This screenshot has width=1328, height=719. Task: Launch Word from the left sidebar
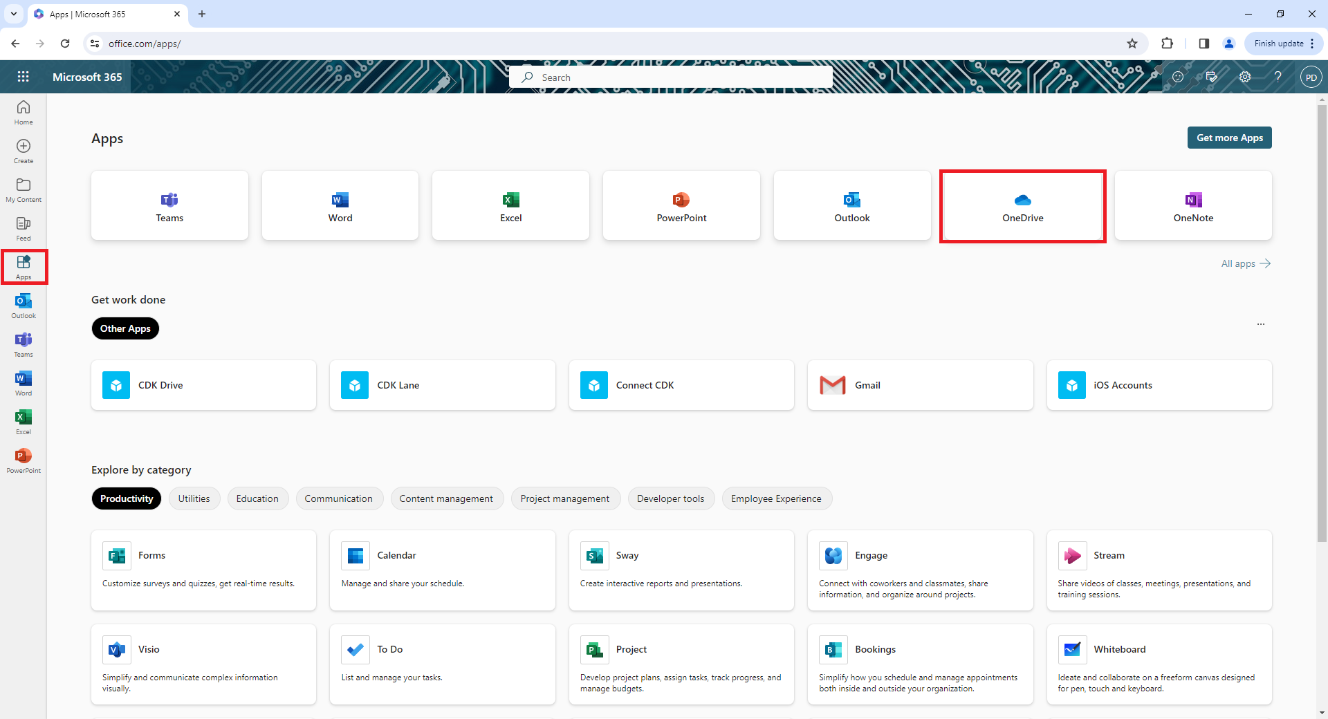[24, 383]
